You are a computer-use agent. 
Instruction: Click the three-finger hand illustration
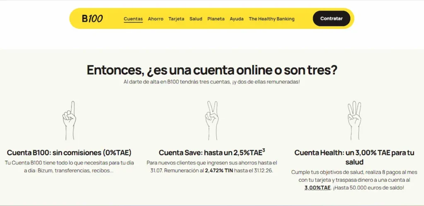(354, 121)
